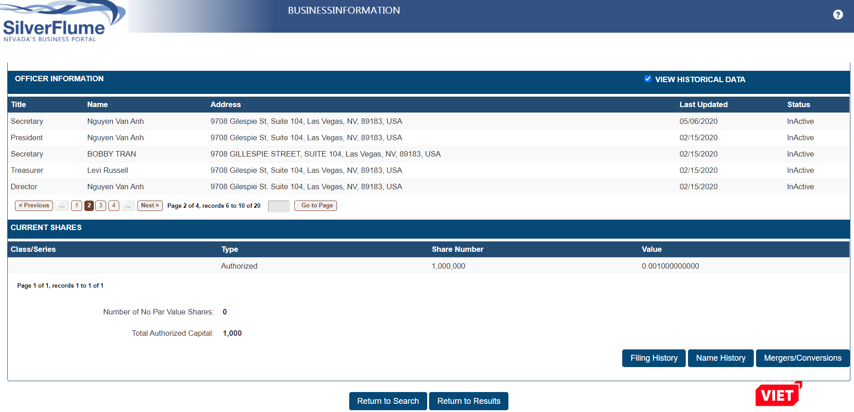Viewport: 854px width, 412px height.
Task: Uncheck View Historical Data checkbox
Action: click(648, 79)
